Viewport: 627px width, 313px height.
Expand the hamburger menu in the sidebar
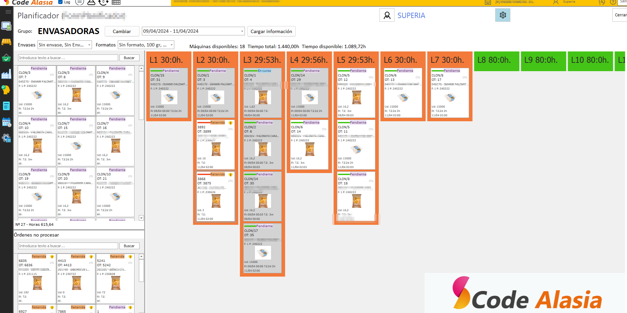[x=8, y=12]
